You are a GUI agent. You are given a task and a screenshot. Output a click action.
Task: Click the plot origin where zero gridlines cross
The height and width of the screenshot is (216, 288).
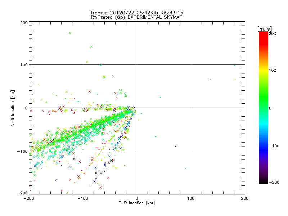pos(137,108)
